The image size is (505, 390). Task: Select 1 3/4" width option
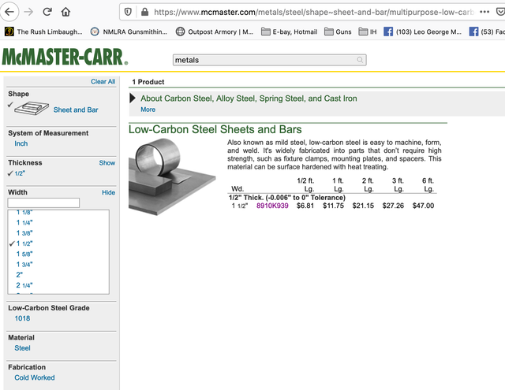coord(24,265)
